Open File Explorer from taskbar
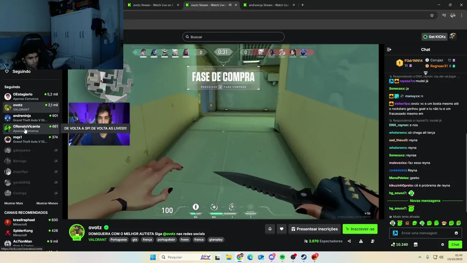 [228, 257]
